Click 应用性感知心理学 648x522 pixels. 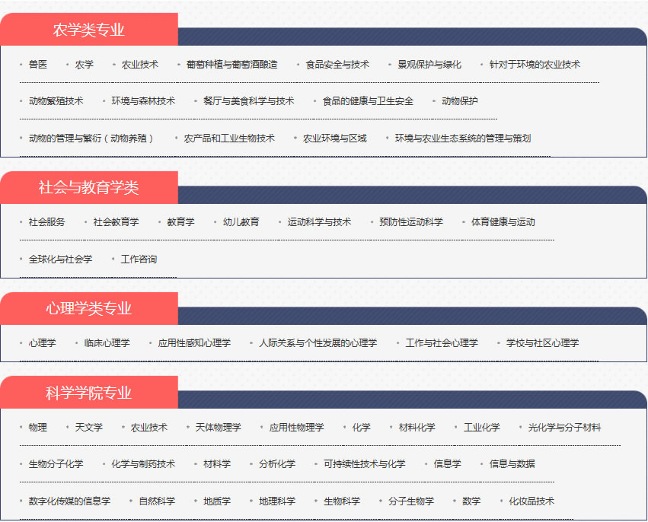194,343
